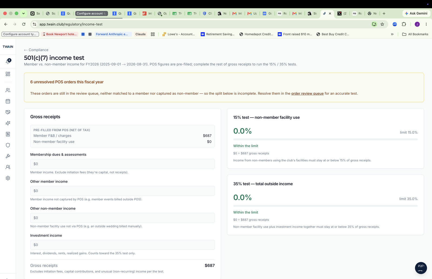Open the shield compliance icon in sidebar
Image resolution: width=432 pixels, height=279 pixels.
pyautogui.click(x=8, y=145)
